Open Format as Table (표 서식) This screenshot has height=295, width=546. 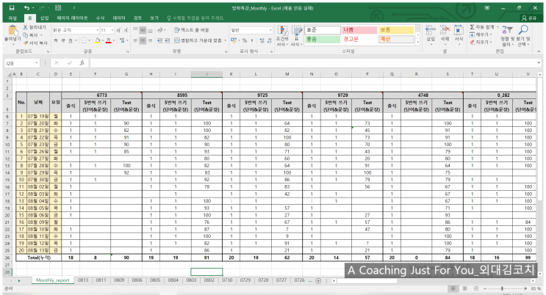click(296, 36)
